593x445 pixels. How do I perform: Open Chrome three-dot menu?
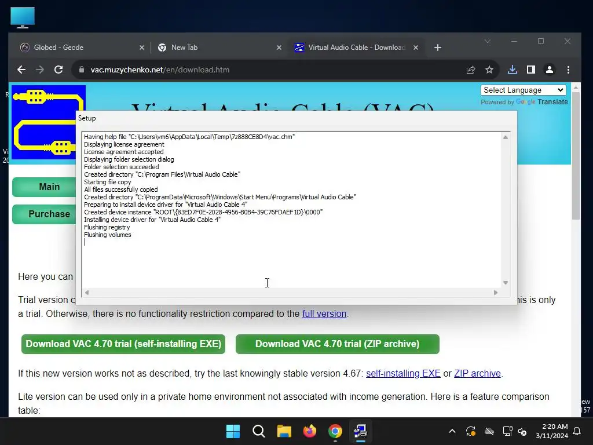[568, 70]
